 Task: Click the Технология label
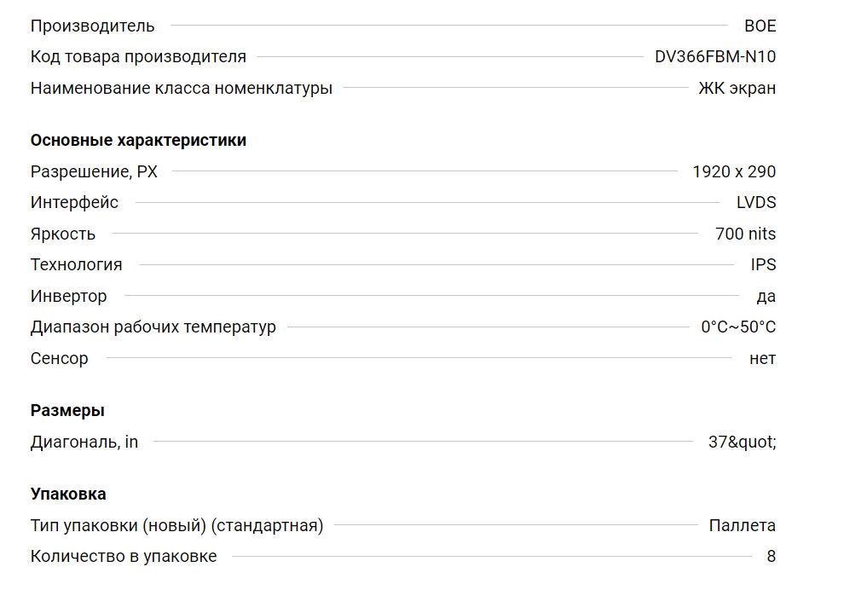77,265
